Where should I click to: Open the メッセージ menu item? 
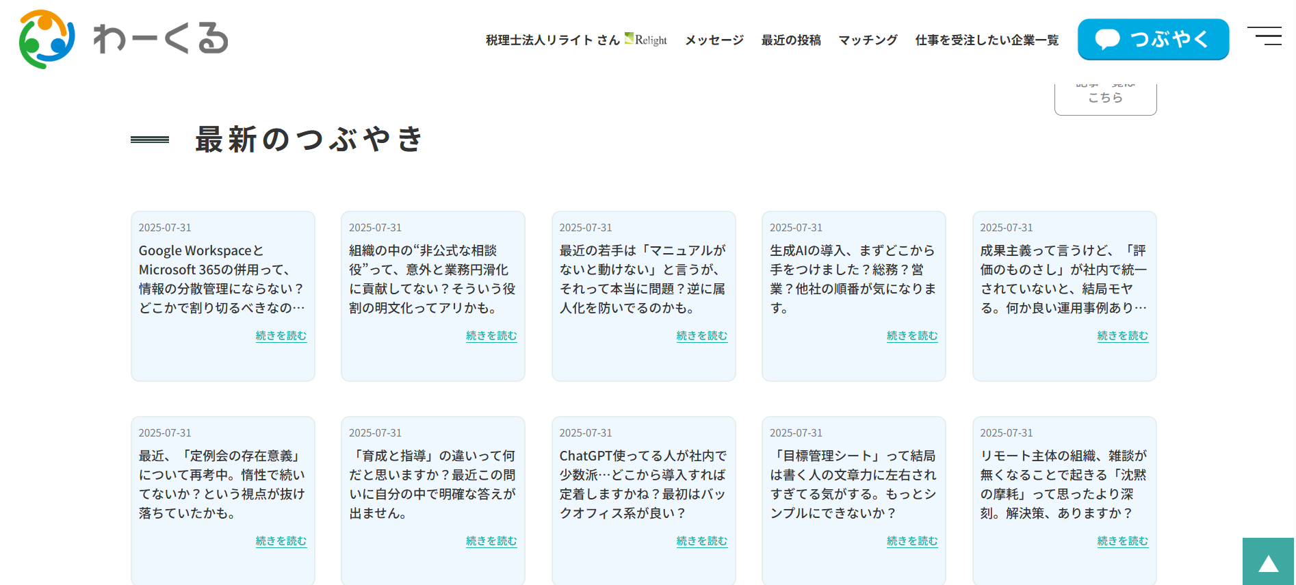click(x=714, y=40)
